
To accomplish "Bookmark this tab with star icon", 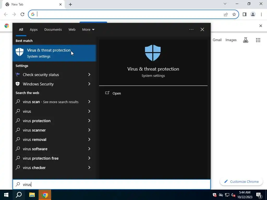I will pos(234,14).
